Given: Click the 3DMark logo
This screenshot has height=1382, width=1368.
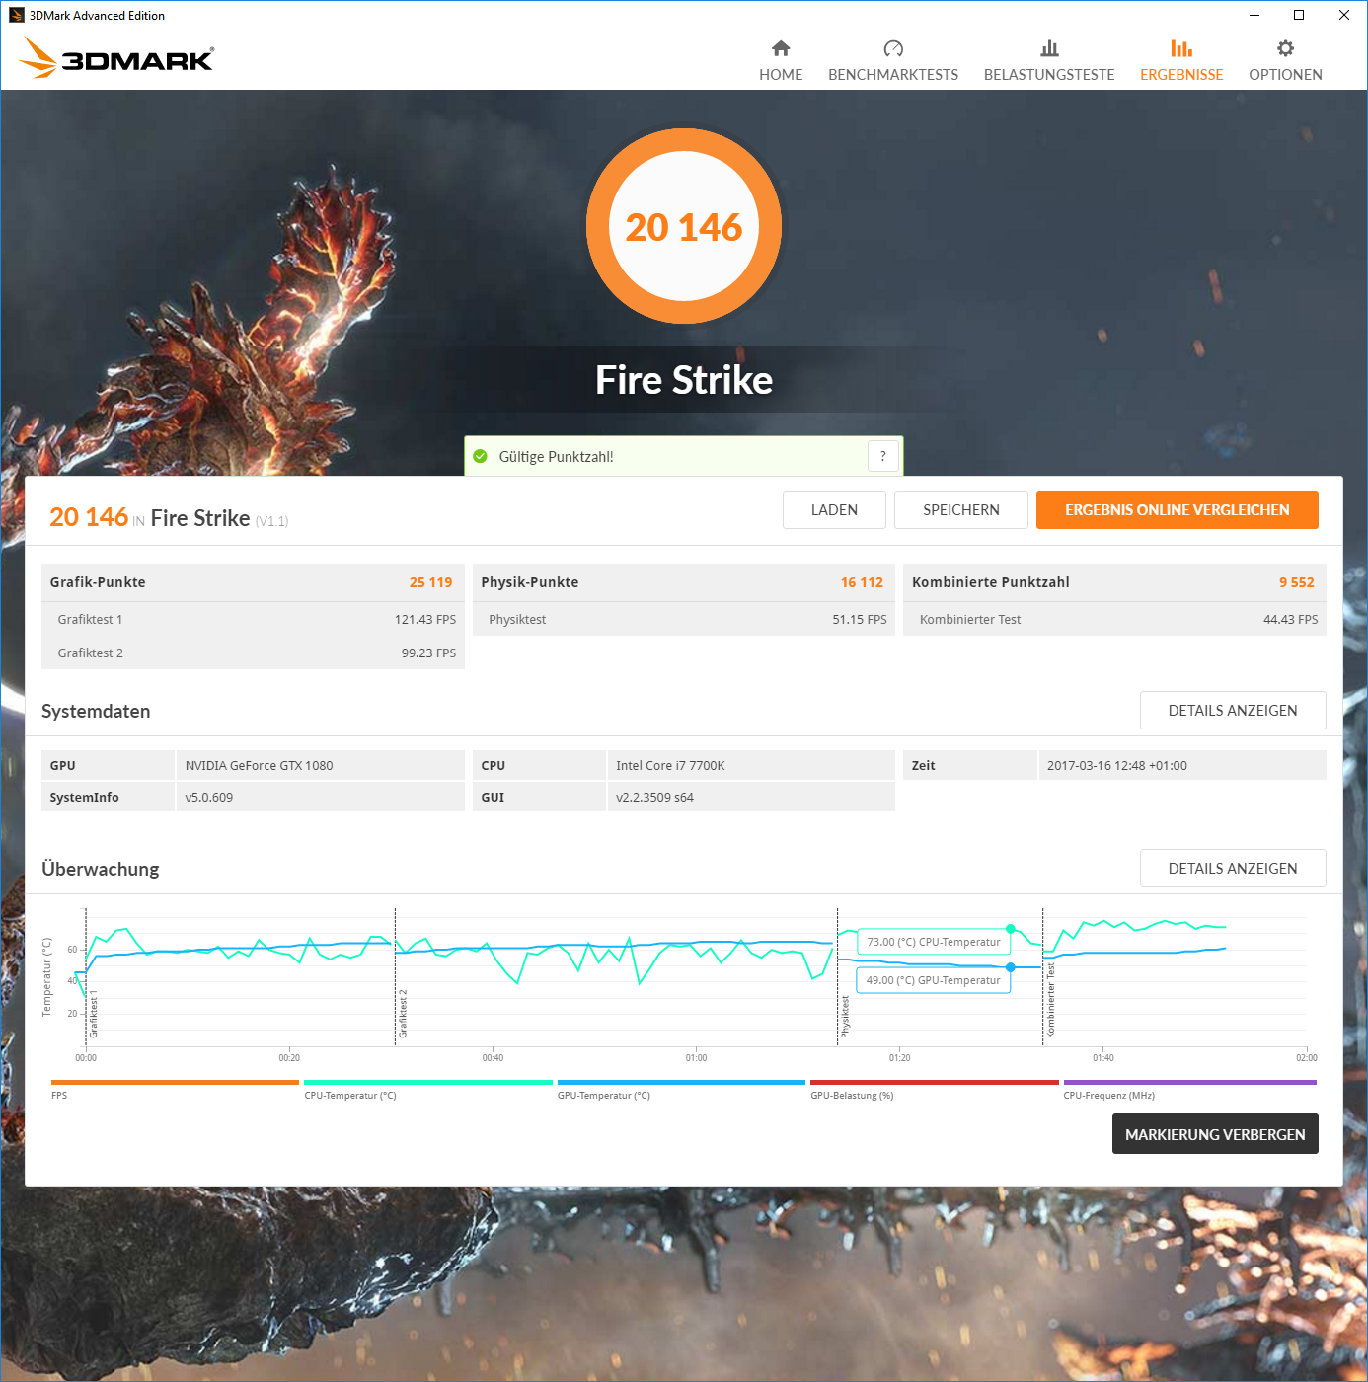Looking at the screenshot, I should pyautogui.click(x=116, y=57).
